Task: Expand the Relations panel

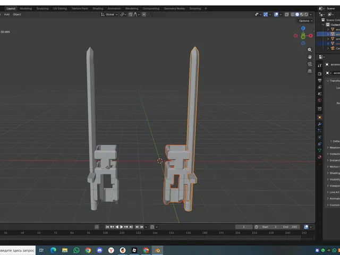Action: pyautogui.click(x=328, y=148)
